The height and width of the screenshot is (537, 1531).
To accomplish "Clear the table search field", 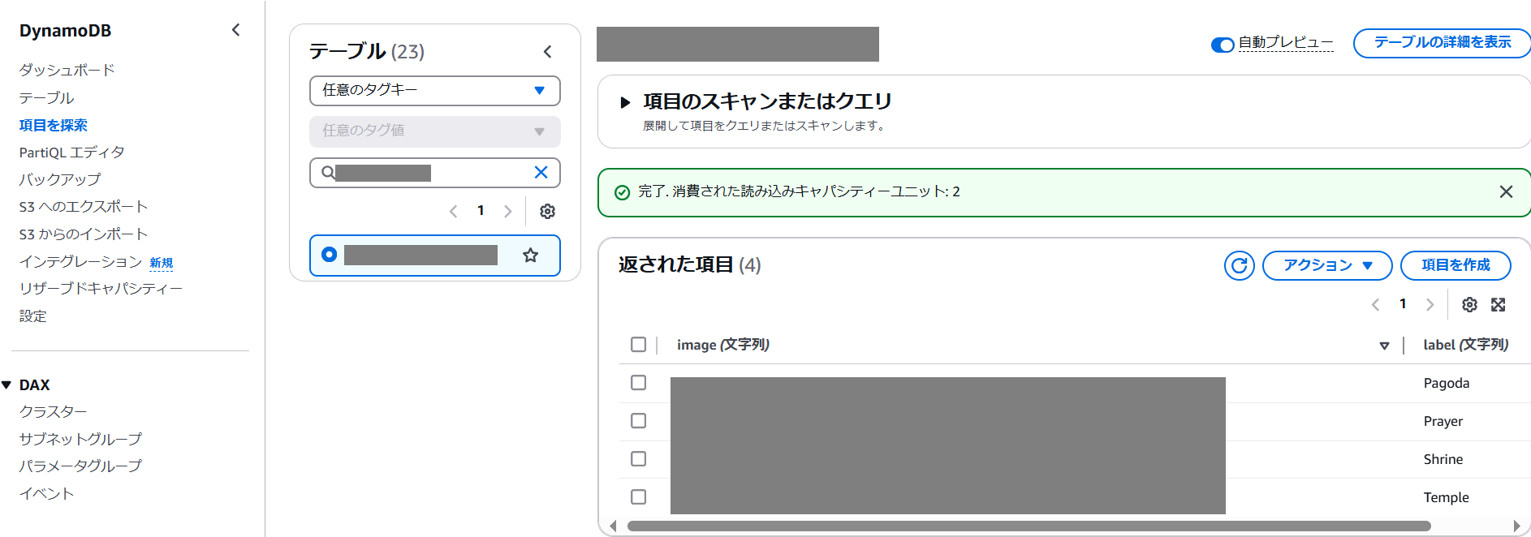I will (541, 172).
